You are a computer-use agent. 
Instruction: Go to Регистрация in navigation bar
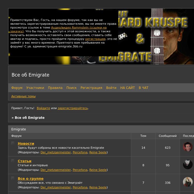tap(91, 88)
